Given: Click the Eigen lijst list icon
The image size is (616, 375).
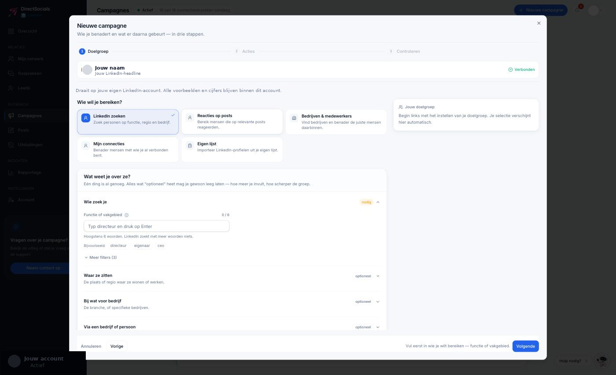Looking at the screenshot, I should point(190,146).
